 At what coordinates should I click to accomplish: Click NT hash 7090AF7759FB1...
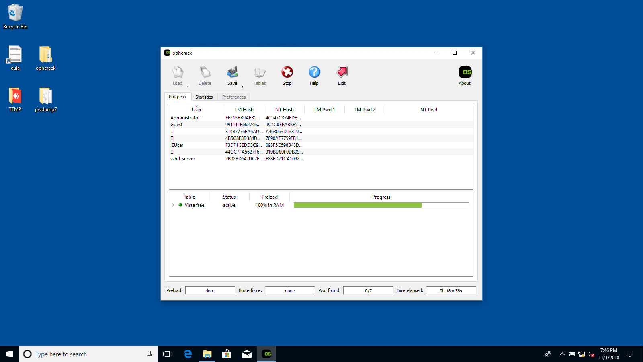284,138
